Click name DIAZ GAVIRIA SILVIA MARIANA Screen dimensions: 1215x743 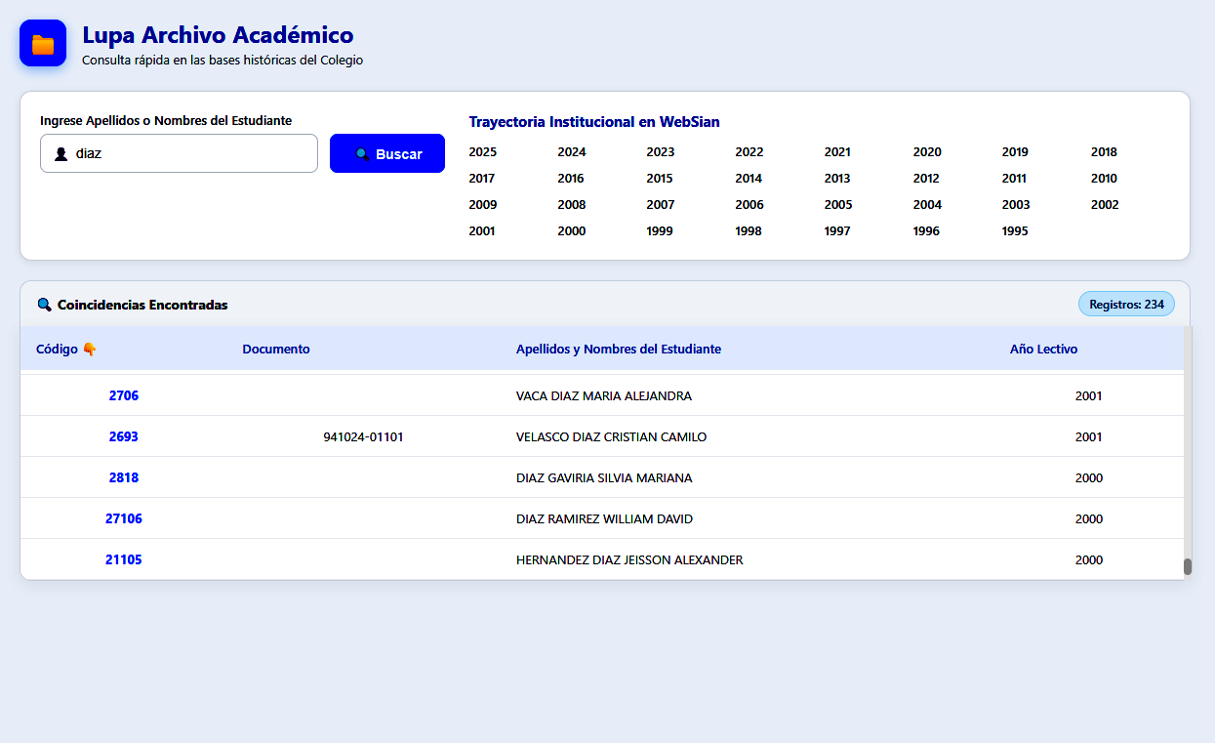pyautogui.click(x=604, y=478)
